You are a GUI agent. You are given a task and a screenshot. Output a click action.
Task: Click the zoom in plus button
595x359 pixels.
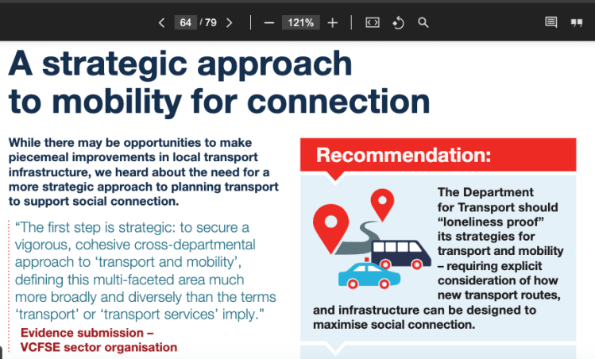click(332, 22)
